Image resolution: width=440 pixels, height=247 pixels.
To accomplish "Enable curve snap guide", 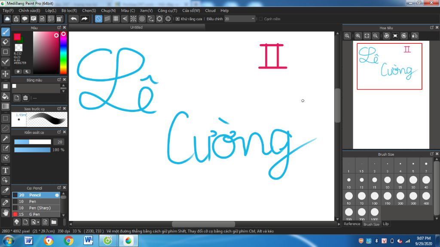I will (151, 19).
